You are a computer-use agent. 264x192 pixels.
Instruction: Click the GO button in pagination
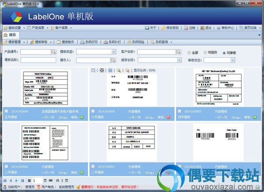51,181
